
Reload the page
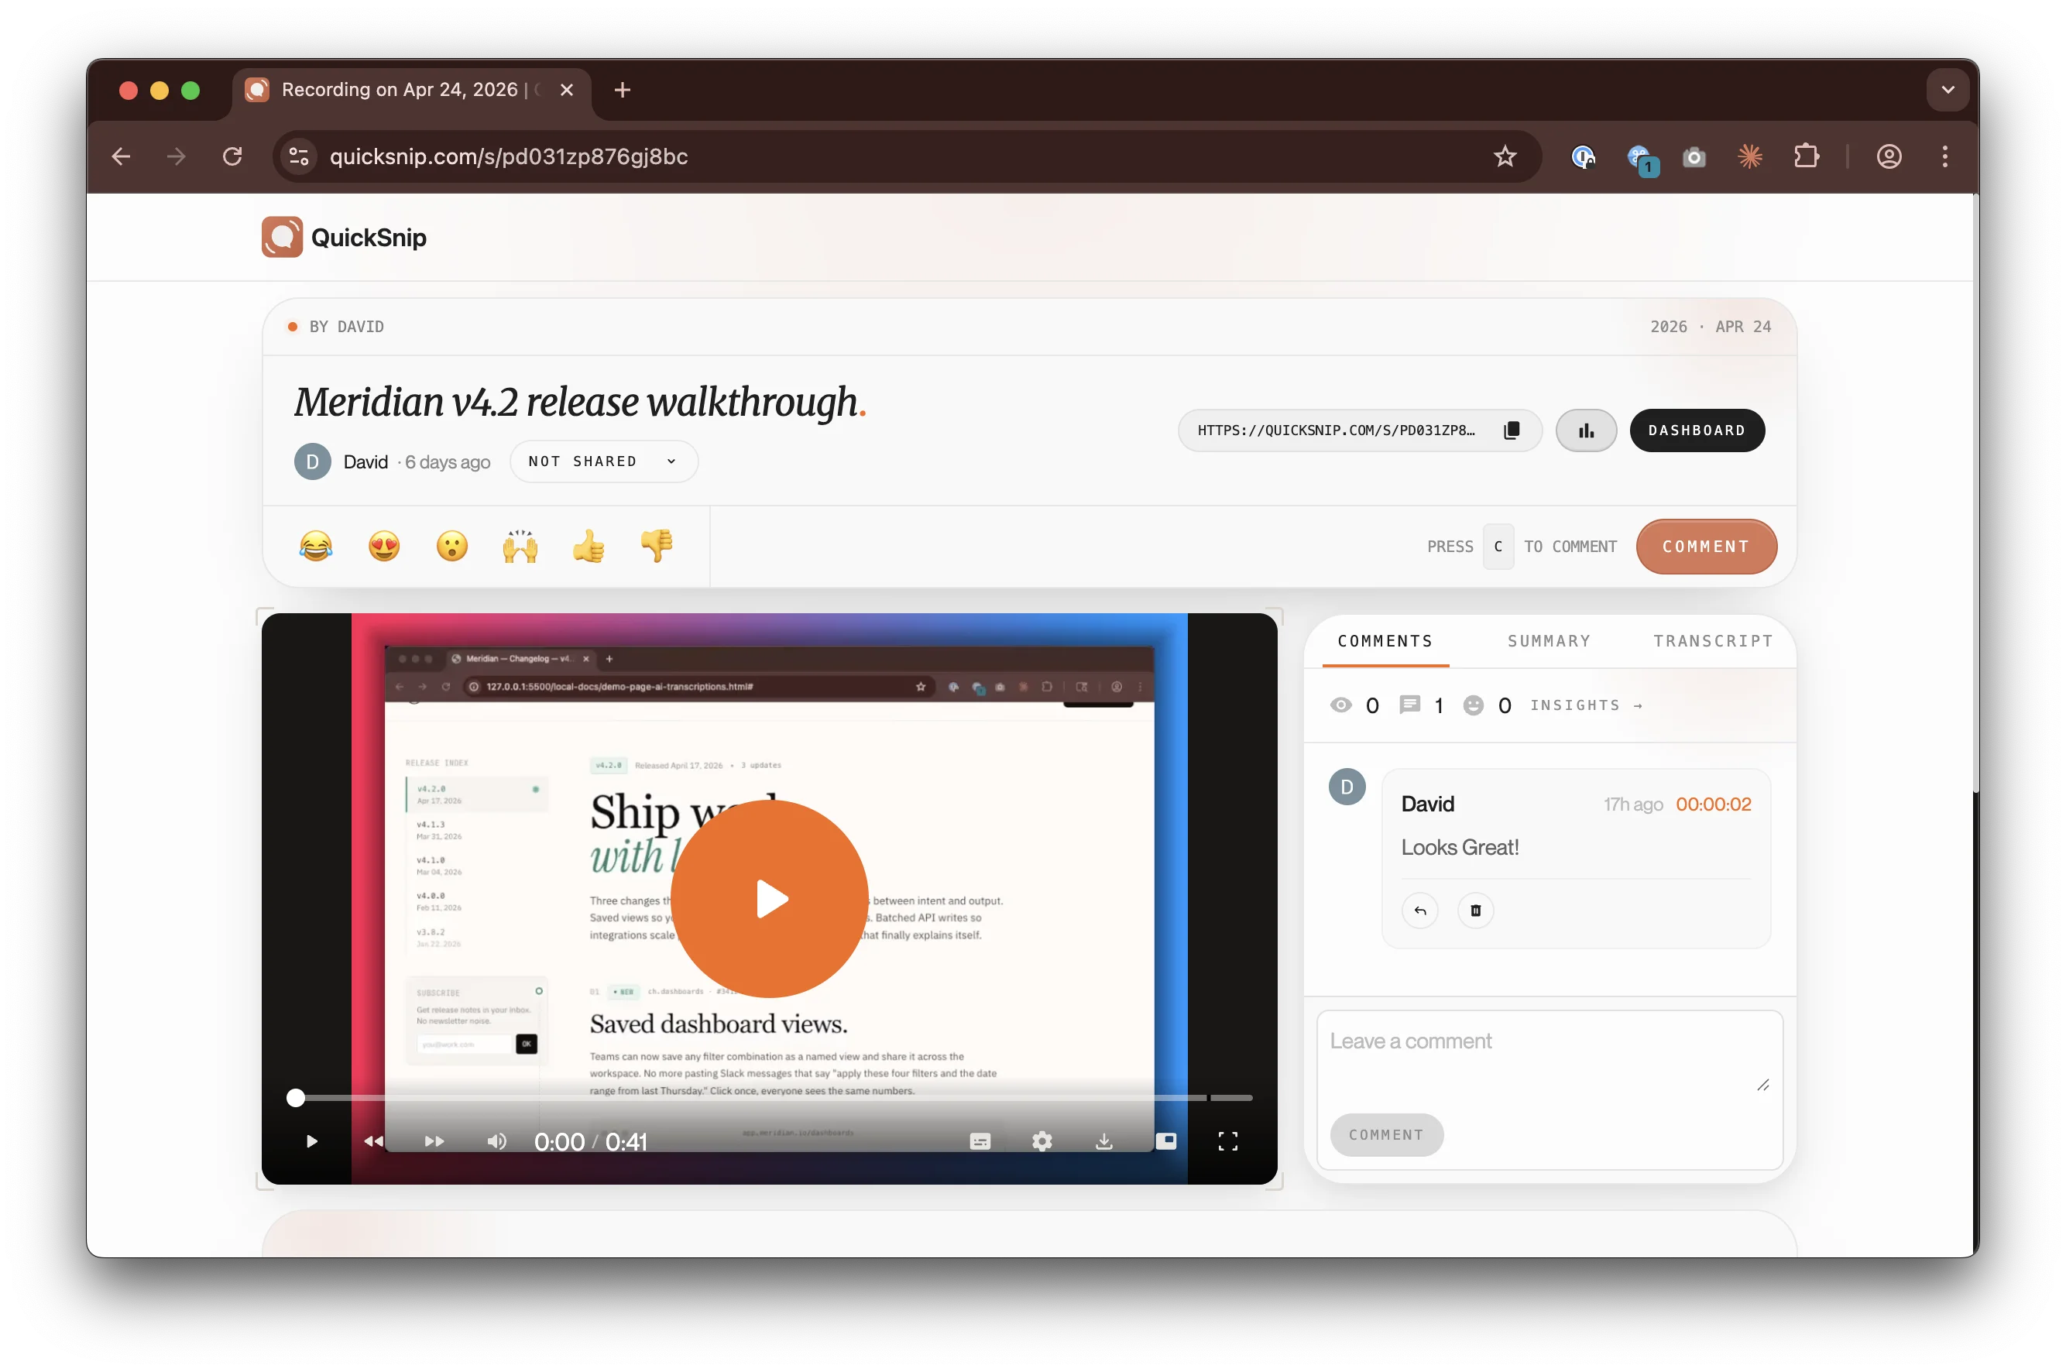pyautogui.click(x=232, y=156)
